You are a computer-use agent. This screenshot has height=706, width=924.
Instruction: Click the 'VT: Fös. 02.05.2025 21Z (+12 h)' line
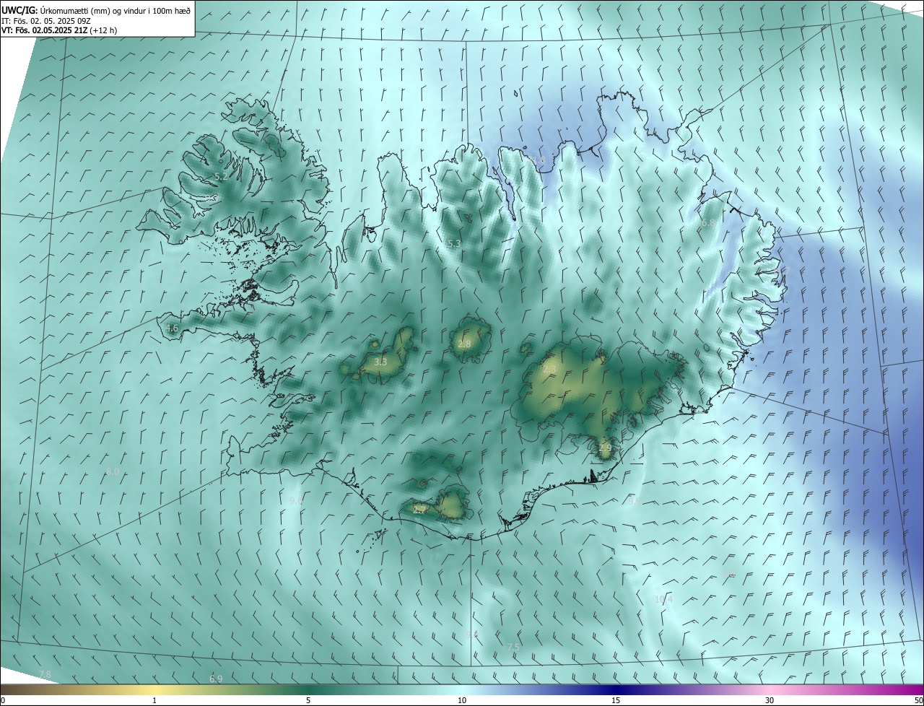pyautogui.click(x=59, y=30)
